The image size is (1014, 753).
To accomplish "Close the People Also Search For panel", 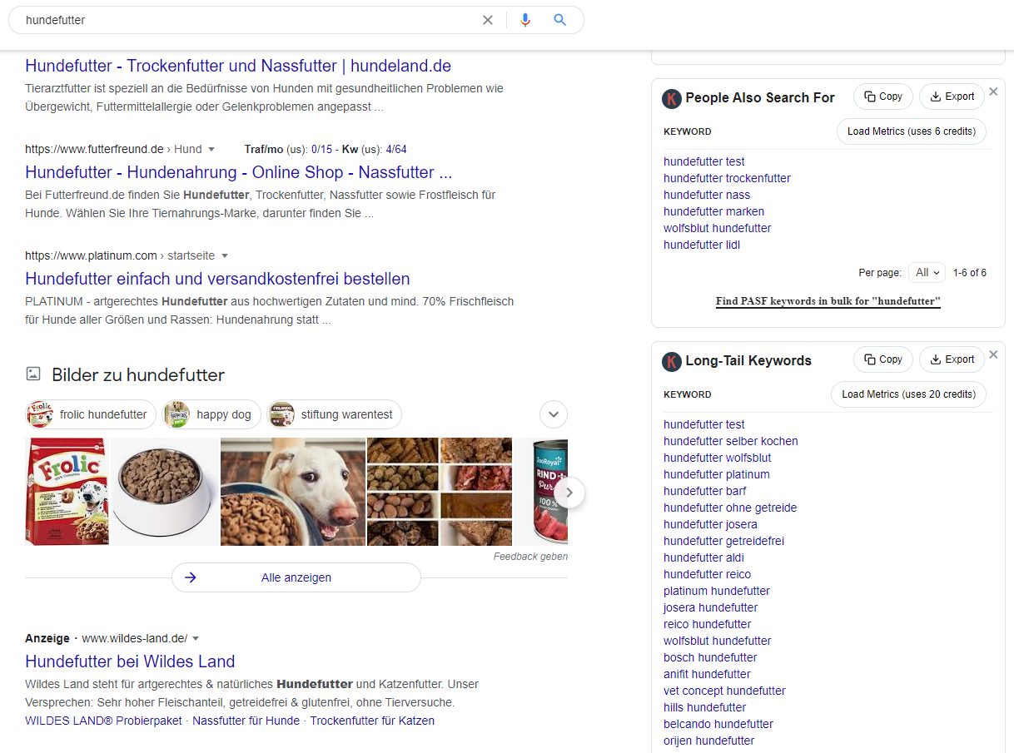I will tap(993, 92).
